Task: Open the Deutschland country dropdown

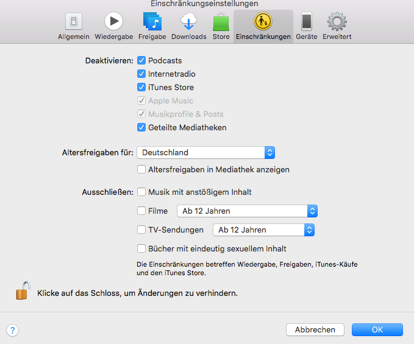Action: (x=205, y=153)
